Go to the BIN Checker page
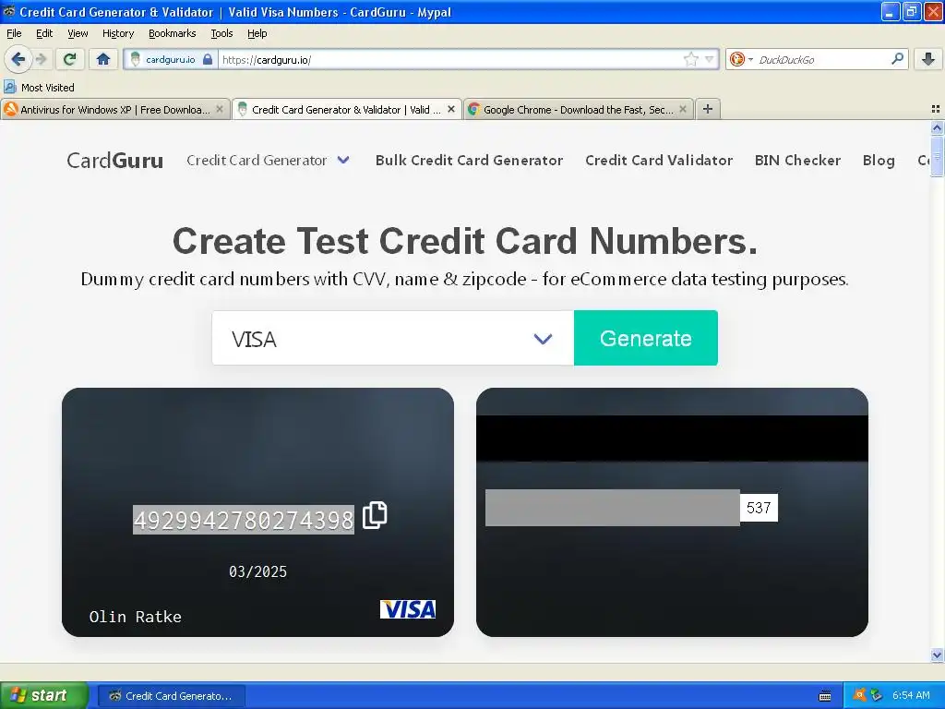The width and height of the screenshot is (945, 709). click(x=797, y=161)
